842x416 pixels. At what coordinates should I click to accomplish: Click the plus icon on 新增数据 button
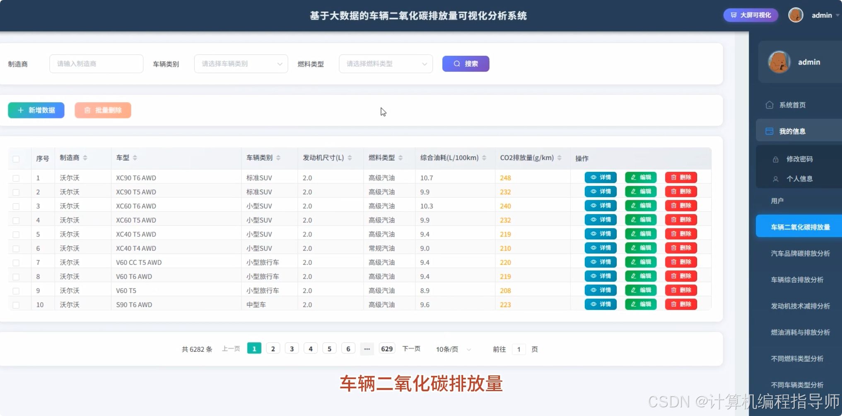[21, 110]
